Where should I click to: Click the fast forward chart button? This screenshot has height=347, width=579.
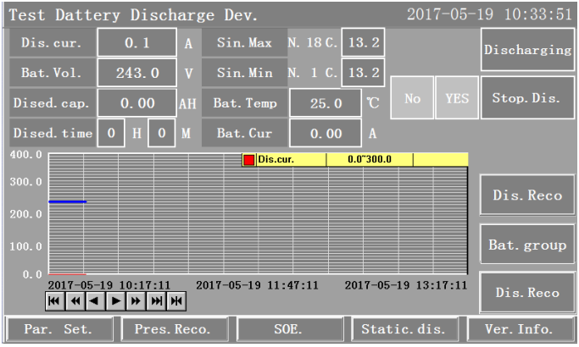click(x=136, y=300)
